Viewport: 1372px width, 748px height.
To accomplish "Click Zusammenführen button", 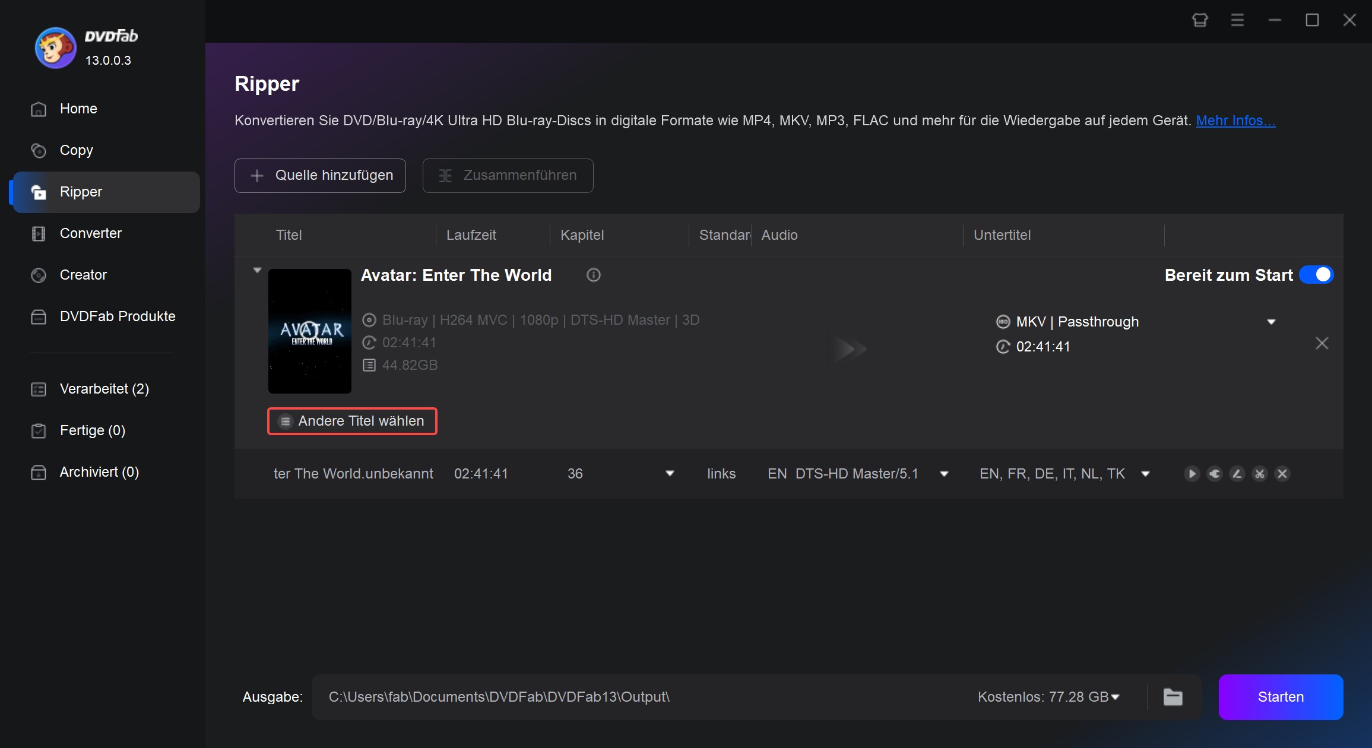I will point(508,176).
